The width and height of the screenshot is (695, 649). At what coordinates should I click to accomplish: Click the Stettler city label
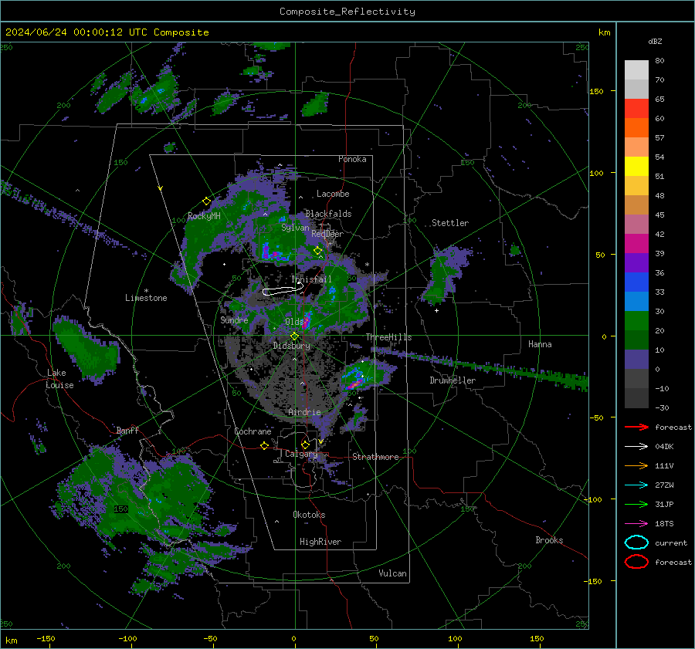pos(450,223)
